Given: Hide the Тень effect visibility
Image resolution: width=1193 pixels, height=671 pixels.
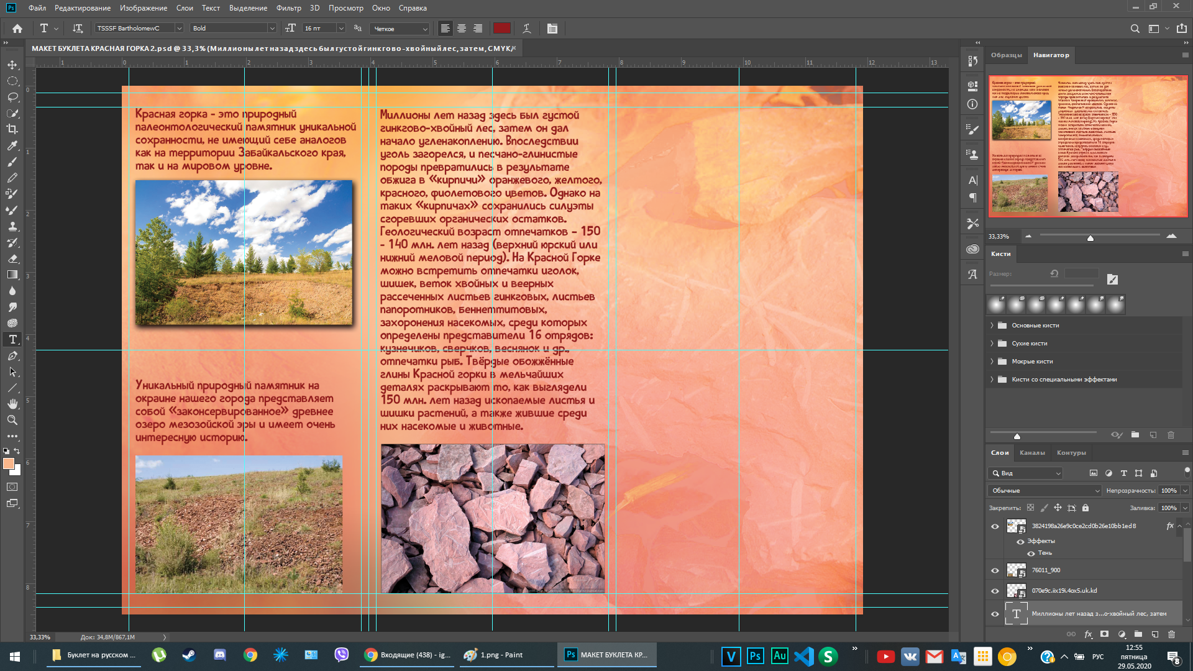Looking at the screenshot, I should pyautogui.click(x=1031, y=553).
